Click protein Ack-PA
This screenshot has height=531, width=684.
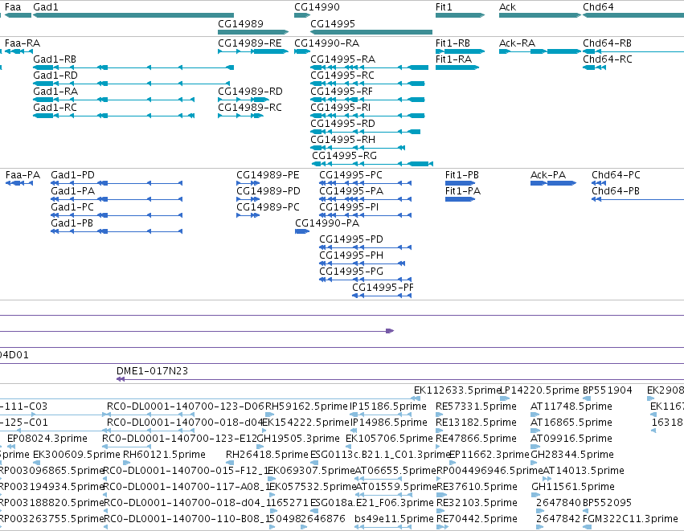(x=554, y=183)
